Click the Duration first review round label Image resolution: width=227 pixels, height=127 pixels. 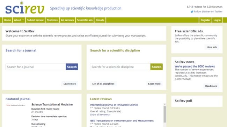coord(45,109)
